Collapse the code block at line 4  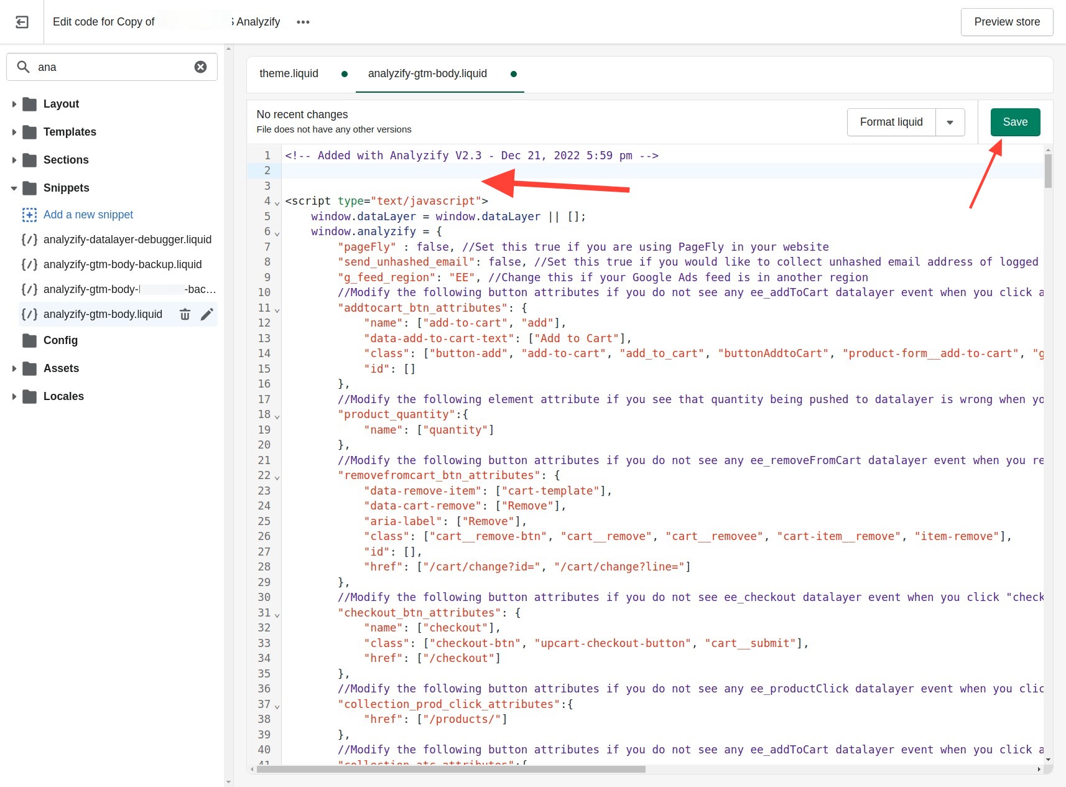pyautogui.click(x=276, y=203)
